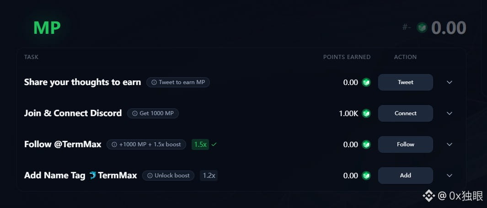Click the MP coin icon beside total 0.00
Screen dimensions: 487x208
click(423, 28)
